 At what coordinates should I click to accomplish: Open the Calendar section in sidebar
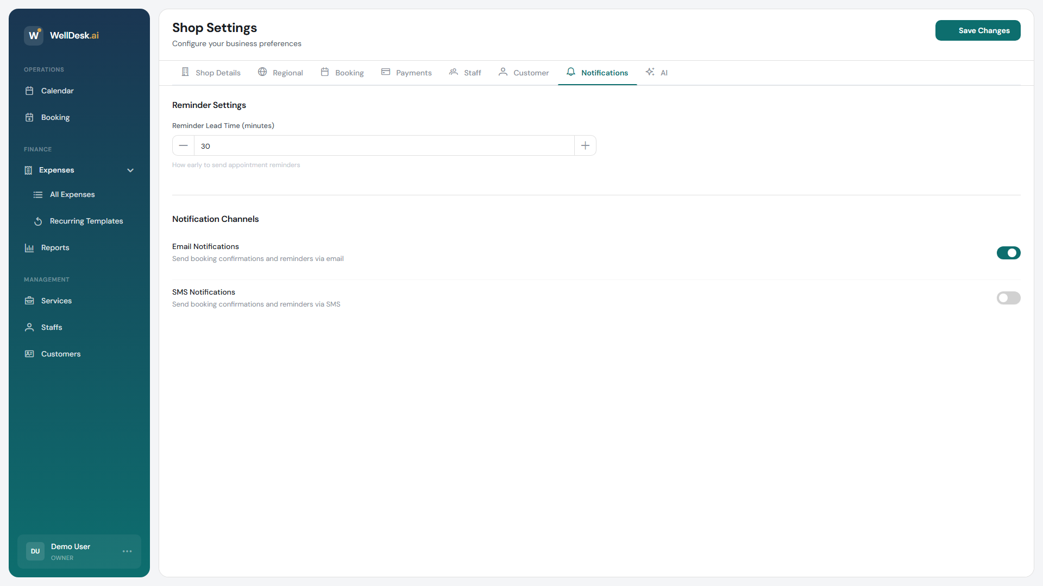[58, 91]
